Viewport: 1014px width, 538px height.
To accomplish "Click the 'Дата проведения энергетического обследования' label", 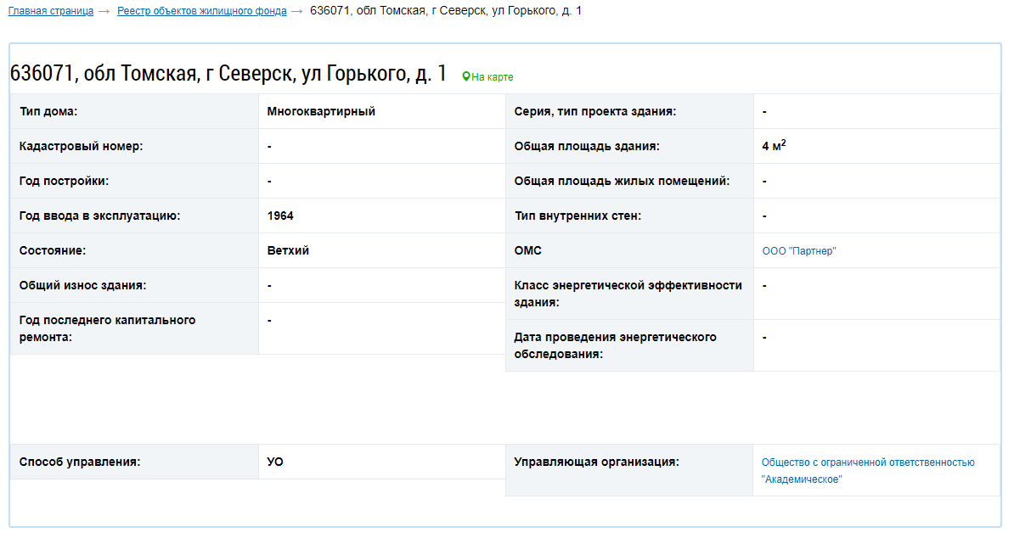I will [x=615, y=345].
